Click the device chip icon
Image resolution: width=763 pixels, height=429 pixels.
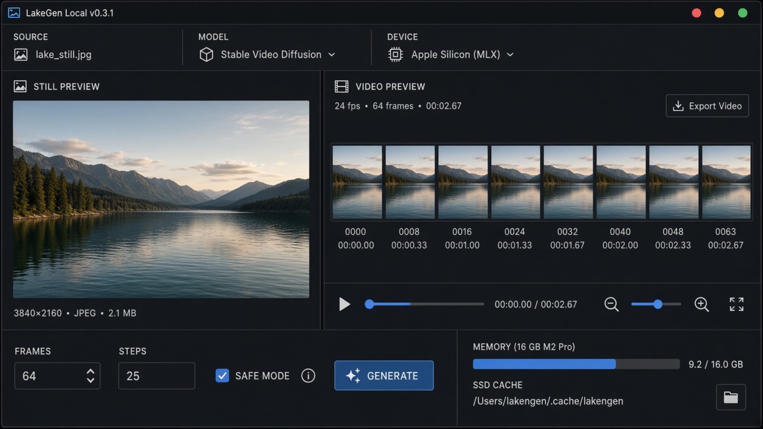pos(395,54)
